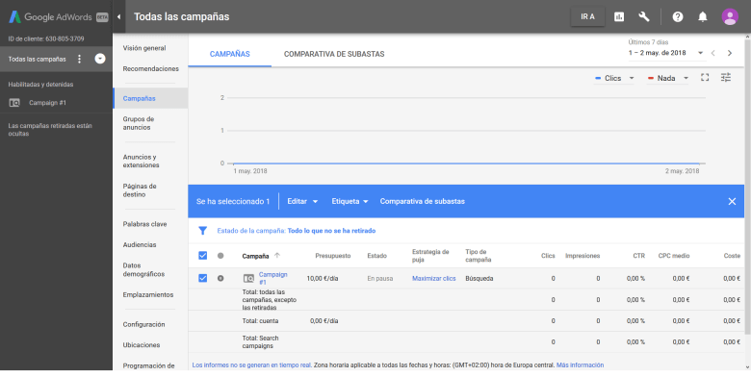Click the 10,00 €/día budget cell
The image size is (751, 377).
pyautogui.click(x=323, y=279)
